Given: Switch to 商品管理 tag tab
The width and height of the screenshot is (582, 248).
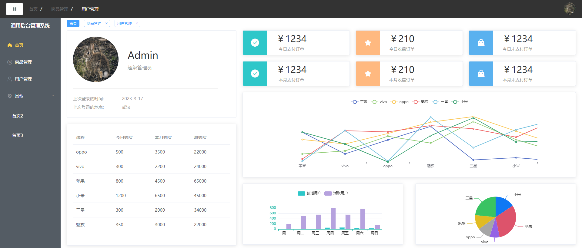Looking at the screenshot, I should click(94, 23).
